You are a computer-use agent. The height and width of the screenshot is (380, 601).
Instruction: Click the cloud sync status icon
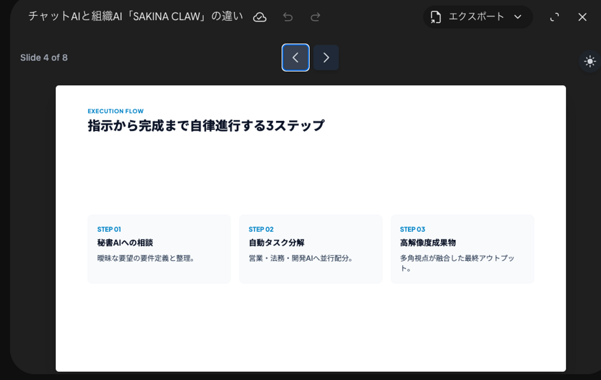click(x=260, y=17)
